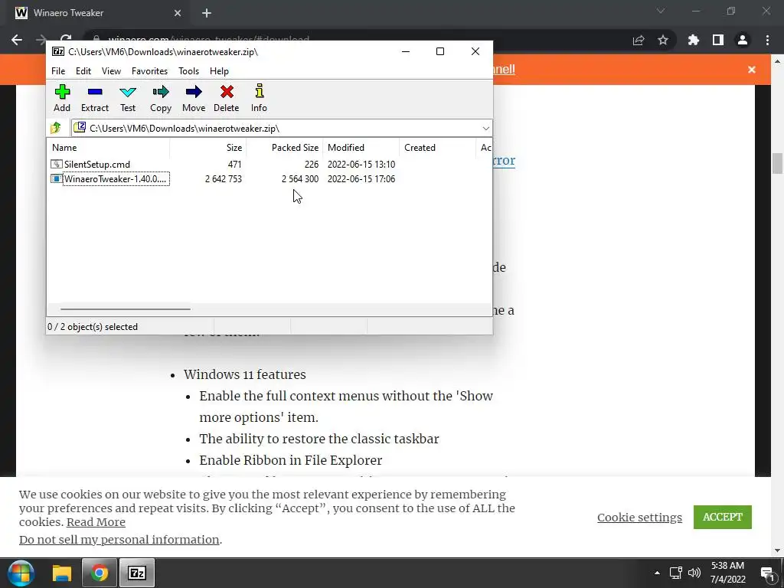Sort by the Modified column header
Viewport: 784px width, 588px height.
361,148
